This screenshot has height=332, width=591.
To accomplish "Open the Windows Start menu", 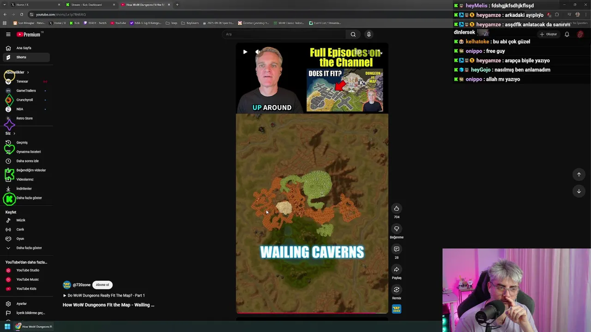I will pyautogui.click(x=7, y=326).
